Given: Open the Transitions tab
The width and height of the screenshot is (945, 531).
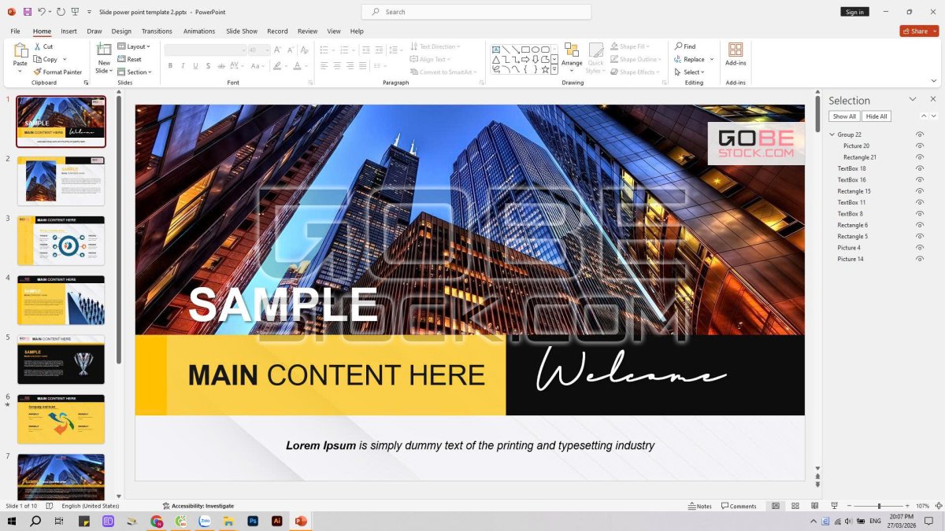Looking at the screenshot, I should [157, 31].
